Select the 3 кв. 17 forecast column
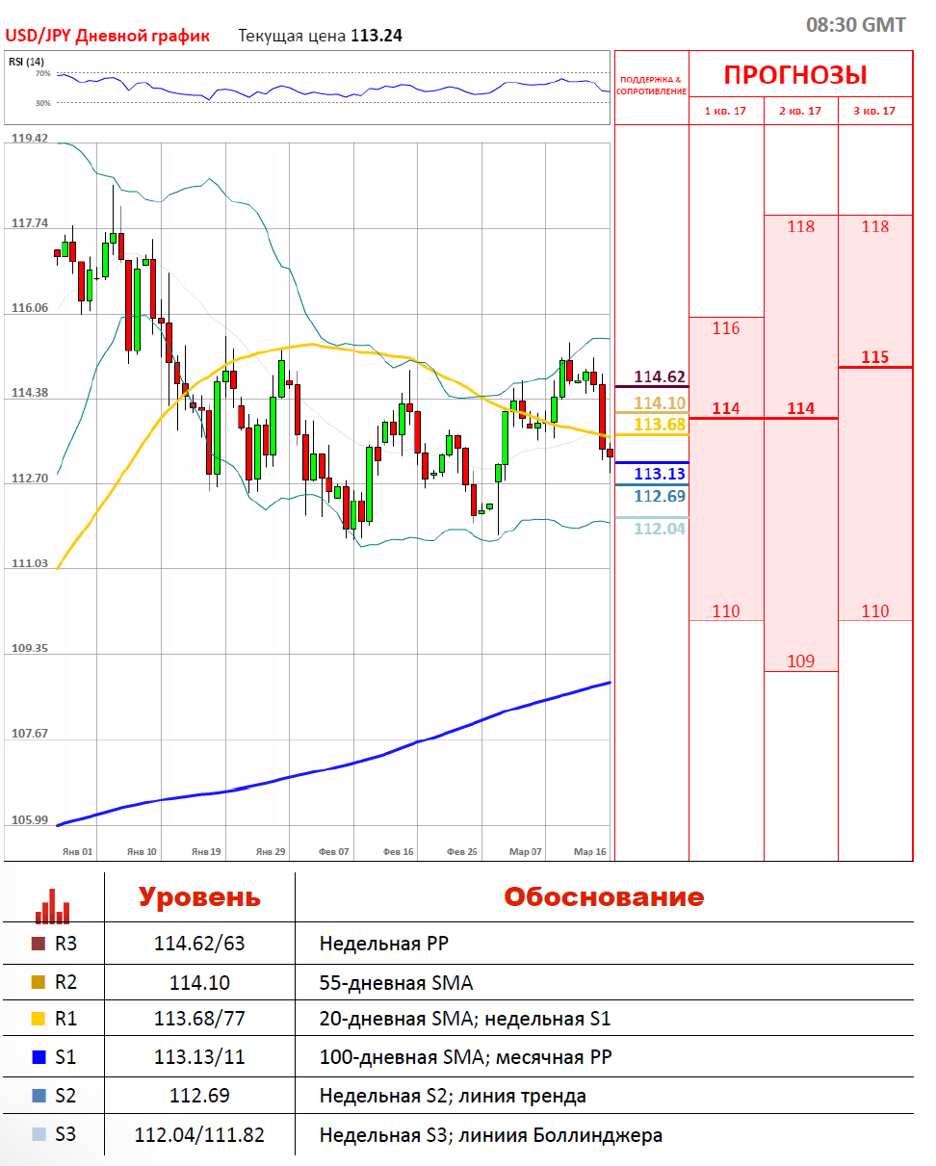Screen dimensions: 936x1166 (874, 111)
